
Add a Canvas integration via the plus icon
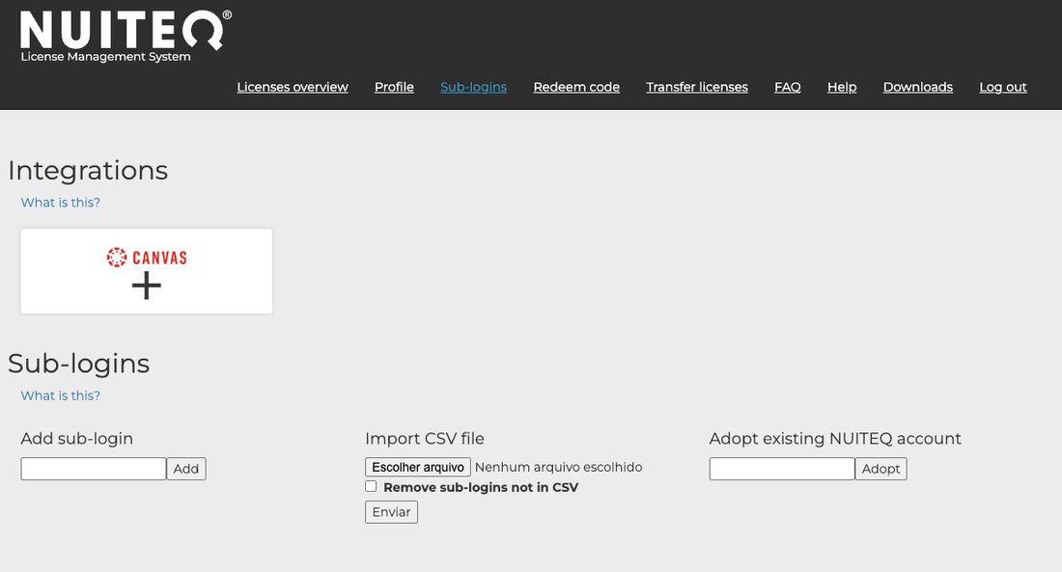[x=146, y=286]
